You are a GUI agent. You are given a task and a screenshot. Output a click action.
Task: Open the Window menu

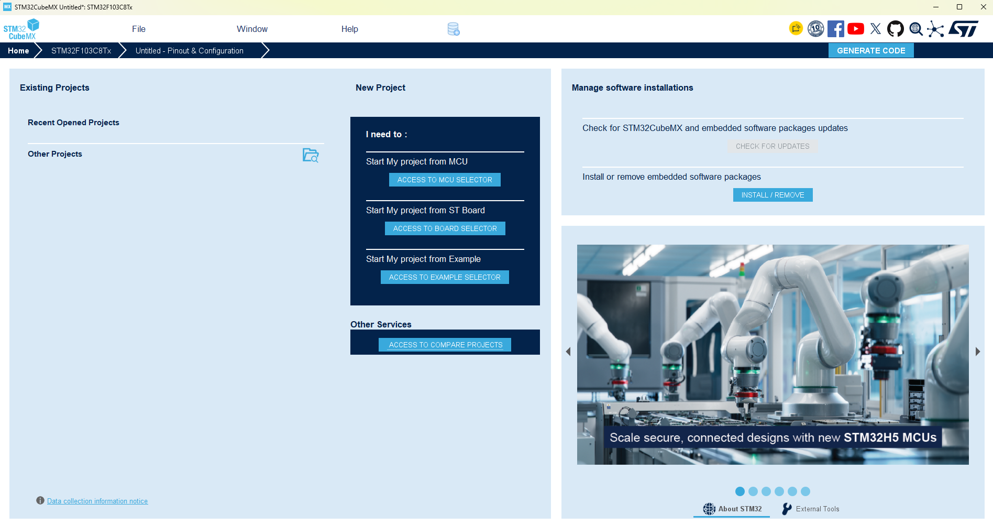pyautogui.click(x=252, y=29)
